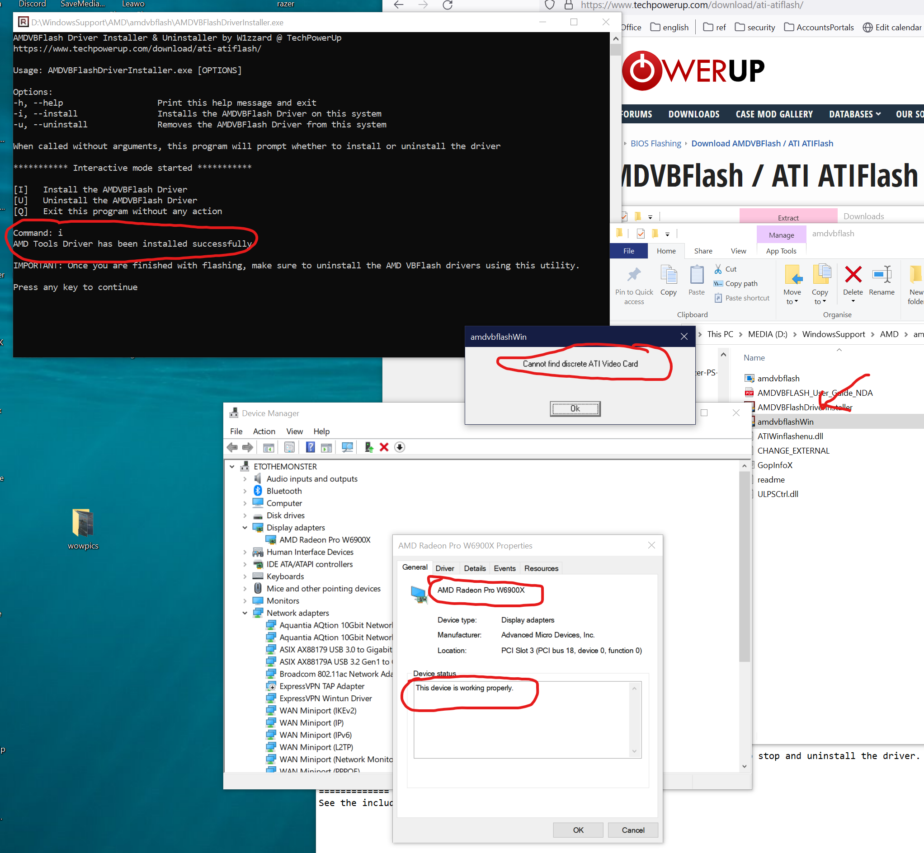The height and width of the screenshot is (853, 924).
Task: Click DOWNLOADS in TechPowerUp navigation
Action: tap(693, 114)
